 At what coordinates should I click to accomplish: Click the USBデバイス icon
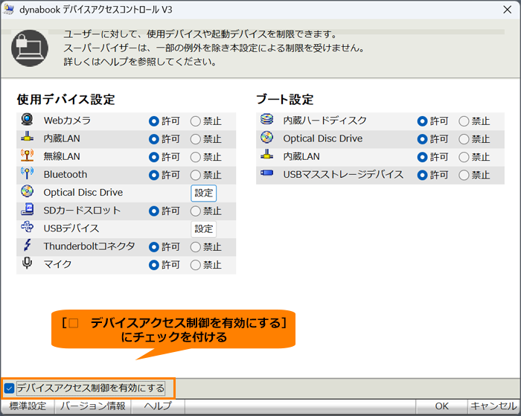27,227
